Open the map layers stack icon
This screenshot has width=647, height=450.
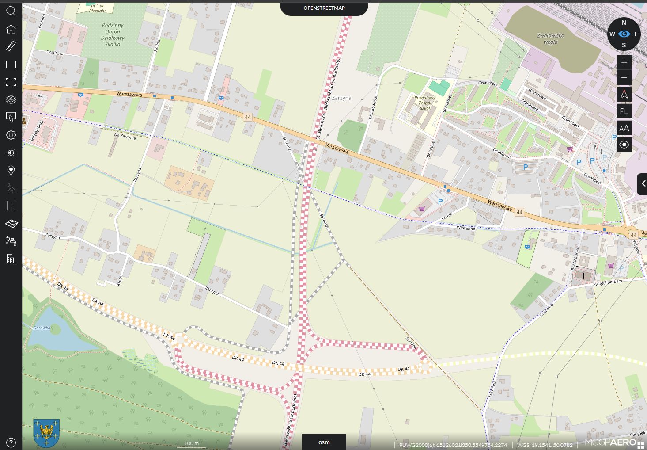point(11,99)
